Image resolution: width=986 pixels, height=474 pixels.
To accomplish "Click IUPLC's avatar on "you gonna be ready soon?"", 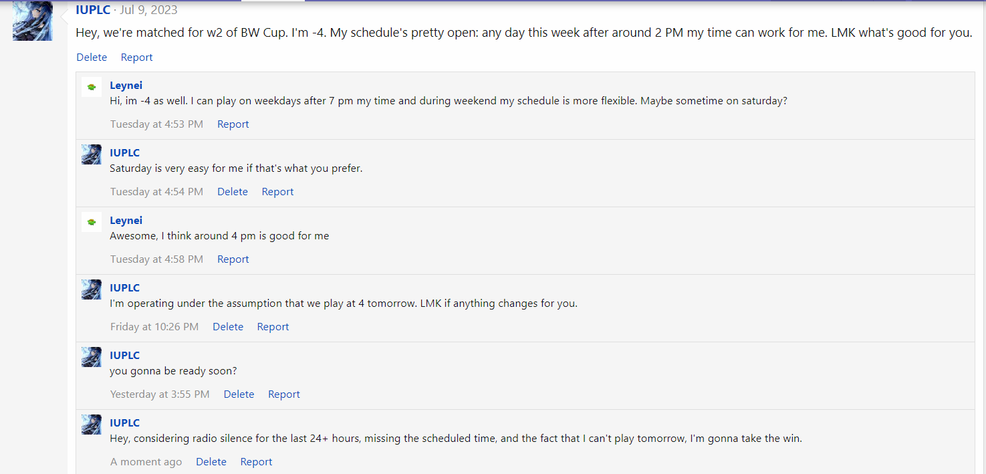I will 92,357.
